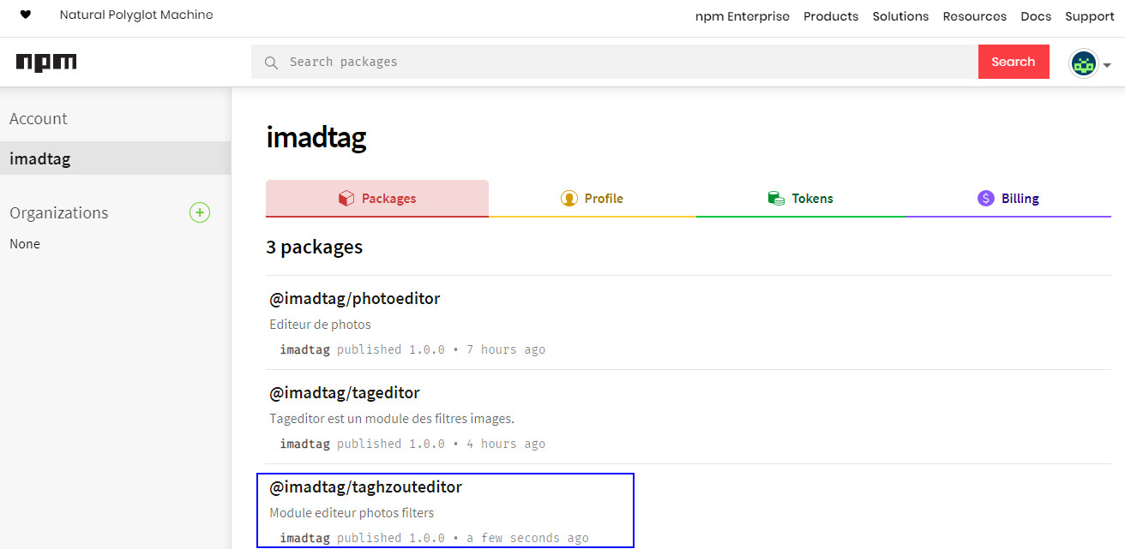Click the Profile tab person icon
The width and height of the screenshot is (1125, 549).
tap(569, 199)
